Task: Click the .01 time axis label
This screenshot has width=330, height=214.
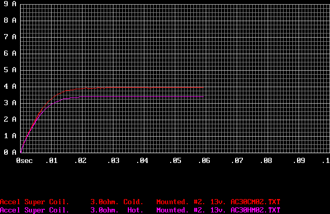Action: pyautogui.click(x=52, y=161)
